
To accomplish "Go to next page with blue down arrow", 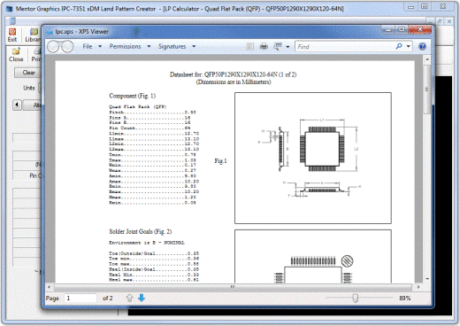I will pyautogui.click(x=142, y=298).
